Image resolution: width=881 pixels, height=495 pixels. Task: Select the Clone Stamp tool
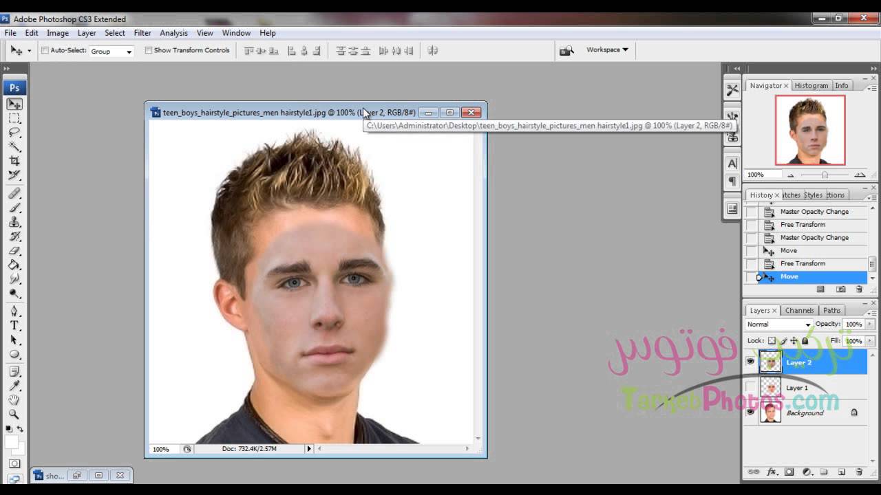[14, 222]
